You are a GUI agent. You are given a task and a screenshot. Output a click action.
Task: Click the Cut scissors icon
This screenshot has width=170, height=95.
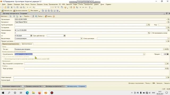click(x=12, y=7)
